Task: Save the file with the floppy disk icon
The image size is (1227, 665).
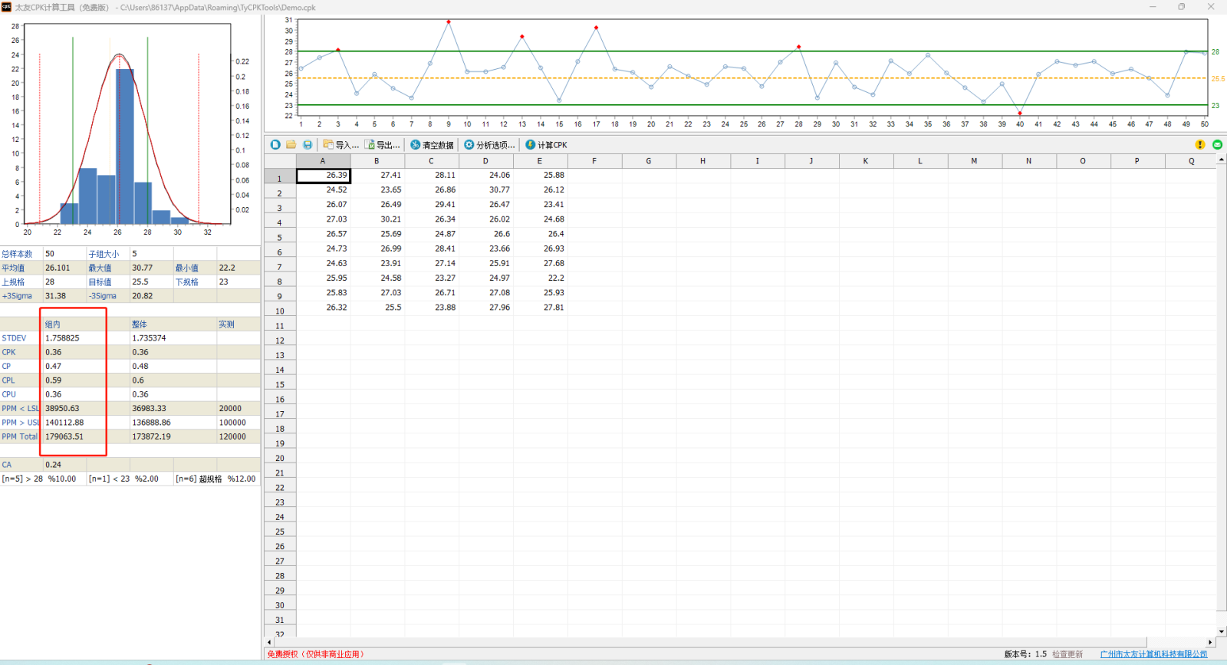Action: coord(308,144)
